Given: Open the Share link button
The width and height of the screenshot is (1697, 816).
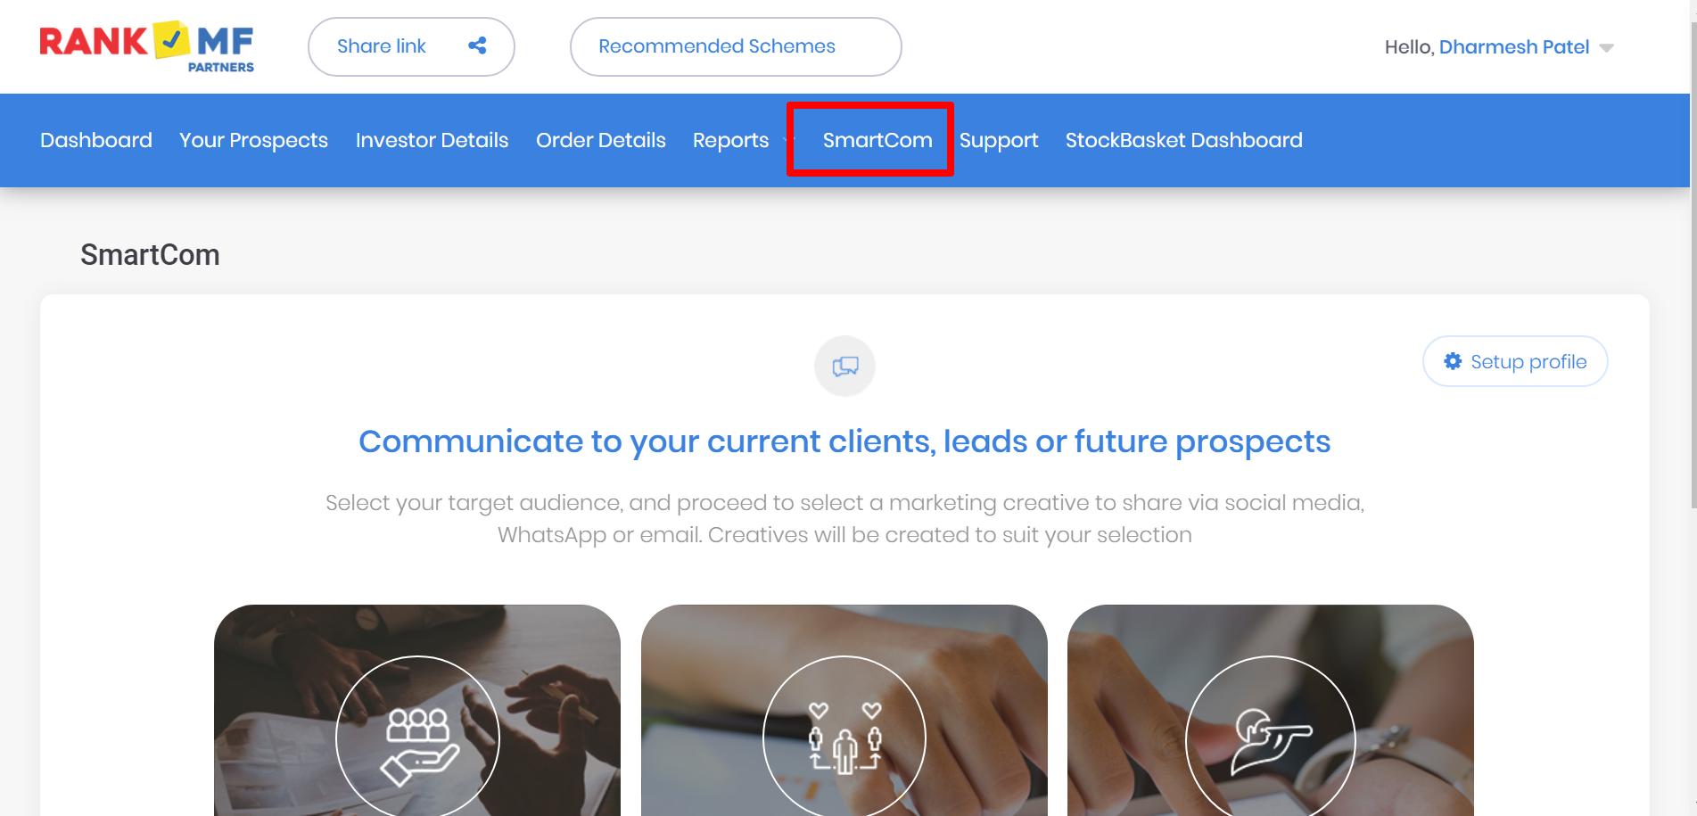Looking at the screenshot, I should point(411,46).
